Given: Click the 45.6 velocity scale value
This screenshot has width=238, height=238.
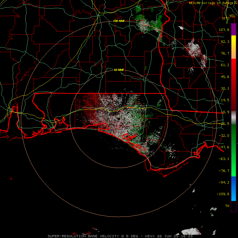Looking at the screenshot, I should point(225,77).
